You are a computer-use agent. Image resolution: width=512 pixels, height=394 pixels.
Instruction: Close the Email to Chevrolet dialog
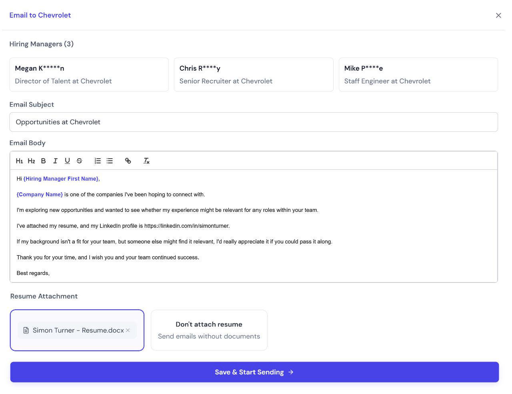[x=498, y=15]
